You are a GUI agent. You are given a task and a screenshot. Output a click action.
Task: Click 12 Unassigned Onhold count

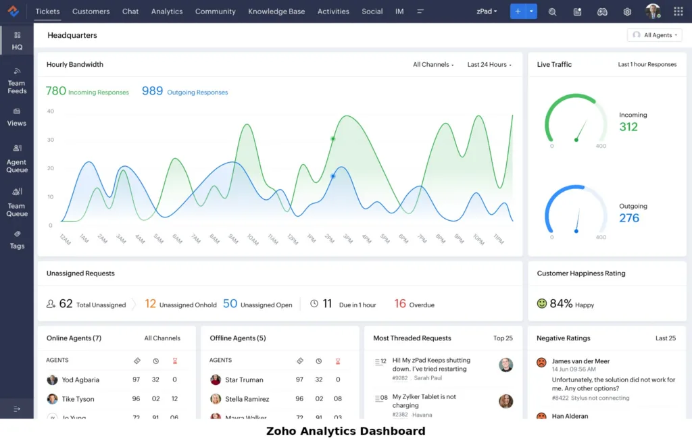point(151,304)
